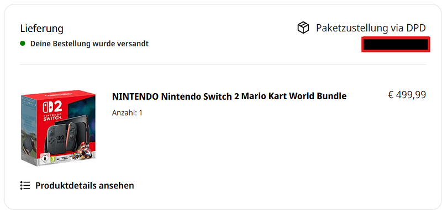Open Produktdetails ansehen
Screen dimensions: 442x210
[x=77, y=186]
